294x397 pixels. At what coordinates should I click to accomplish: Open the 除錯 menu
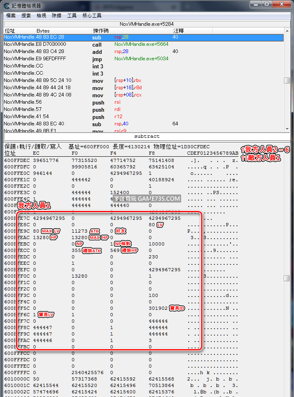[x=56, y=16]
